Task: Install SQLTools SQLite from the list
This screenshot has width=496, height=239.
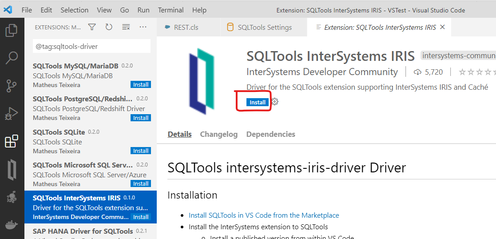Action: coord(141,151)
